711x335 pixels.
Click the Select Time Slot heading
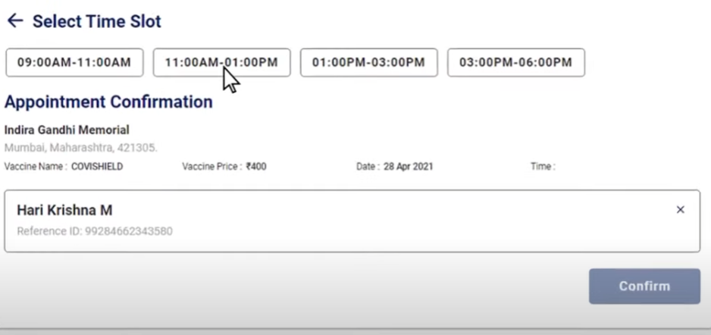(x=97, y=21)
